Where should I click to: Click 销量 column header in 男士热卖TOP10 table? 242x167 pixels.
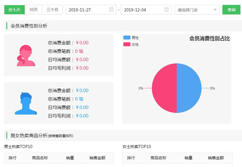tap(70, 158)
